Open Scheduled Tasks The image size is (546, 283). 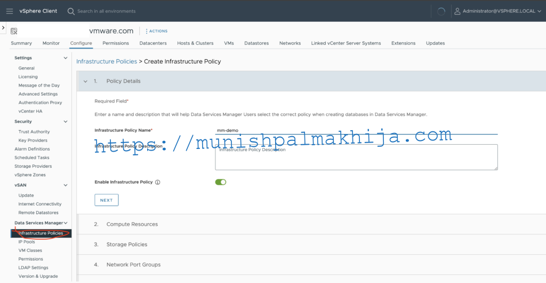pyautogui.click(x=31, y=158)
